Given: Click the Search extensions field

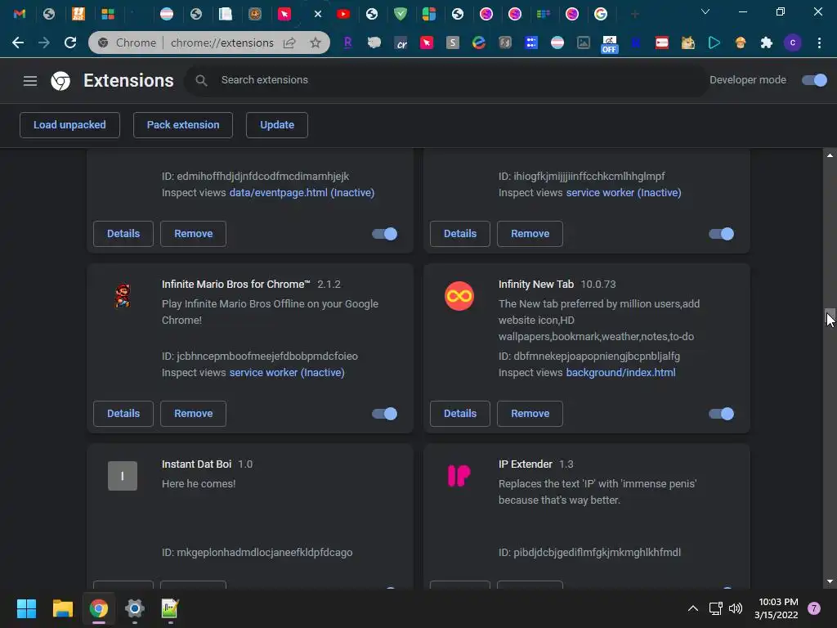Looking at the screenshot, I should pyautogui.click(x=446, y=80).
